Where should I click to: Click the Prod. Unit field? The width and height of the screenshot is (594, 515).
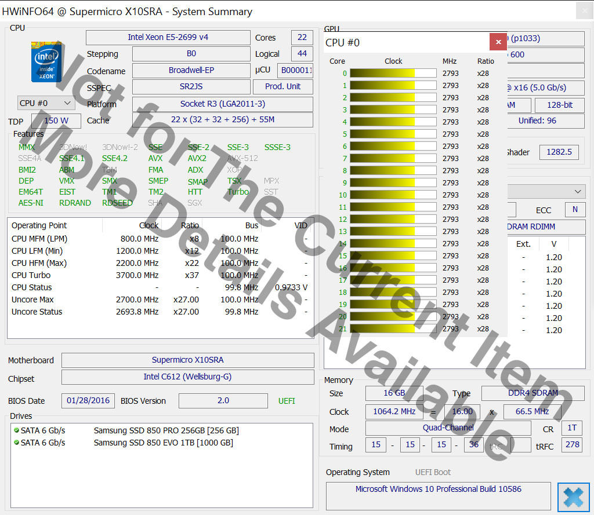[x=282, y=87]
